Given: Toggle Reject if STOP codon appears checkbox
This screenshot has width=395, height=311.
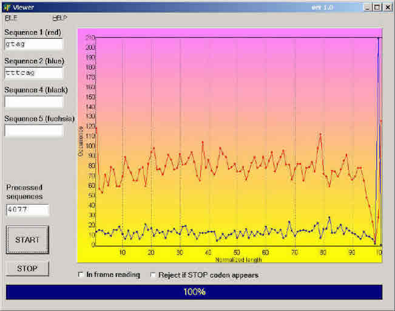Looking at the screenshot, I should pyautogui.click(x=153, y=275).
